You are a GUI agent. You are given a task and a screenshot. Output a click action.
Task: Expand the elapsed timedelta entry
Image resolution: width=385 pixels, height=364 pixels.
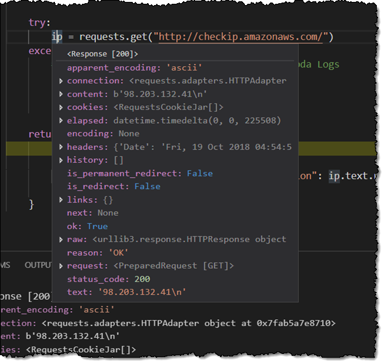(x=61, y=120)
